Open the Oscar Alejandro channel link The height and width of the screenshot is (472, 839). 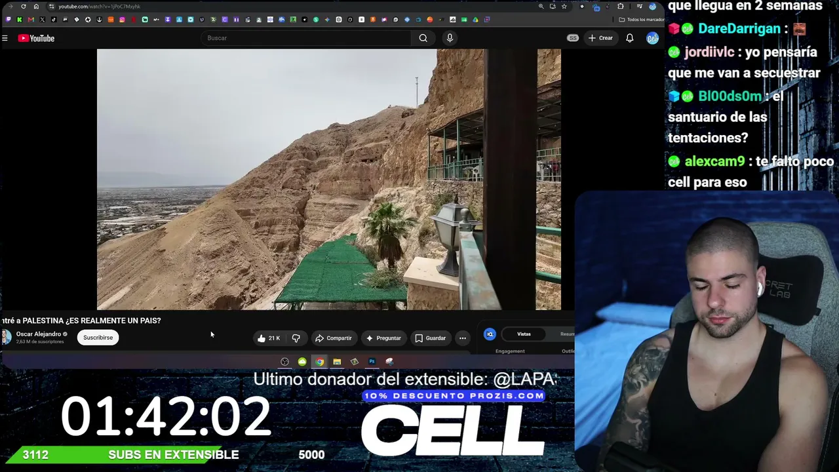pyautogui.click(x=39, y=334)
